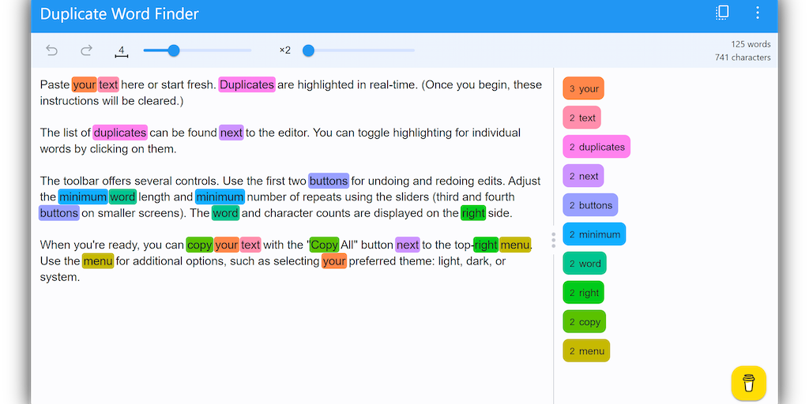Click the copy all icon in header
809x404 pixels.
tap(722, 13)
